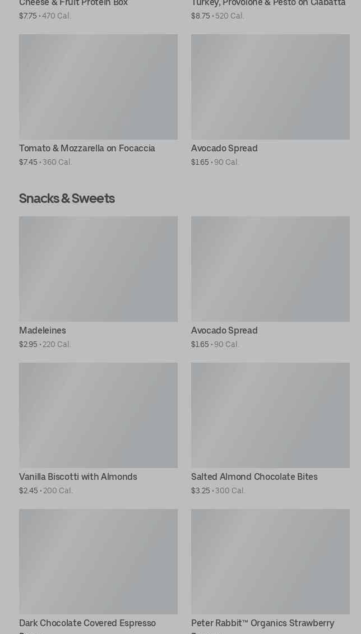Select Avocado Spread title next to Madeleines
The image size is (361, 634).
(x=224, y=331)
